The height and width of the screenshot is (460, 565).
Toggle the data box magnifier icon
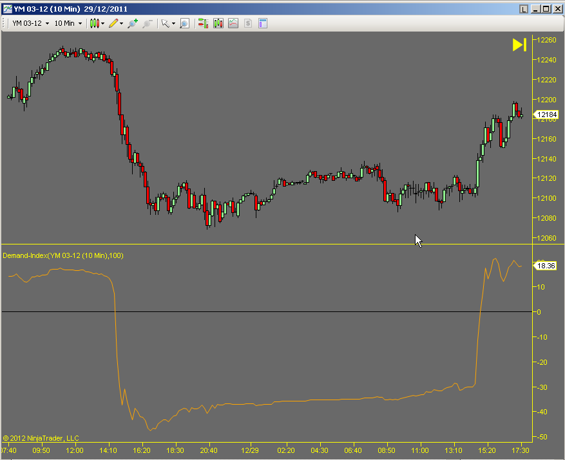(184, 23)
